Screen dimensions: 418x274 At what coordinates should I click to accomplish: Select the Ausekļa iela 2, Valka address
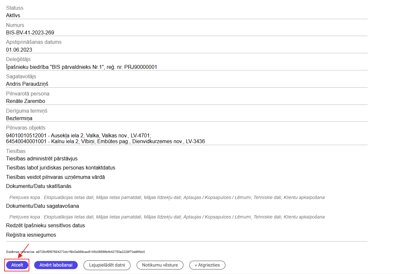click(79, 135)
